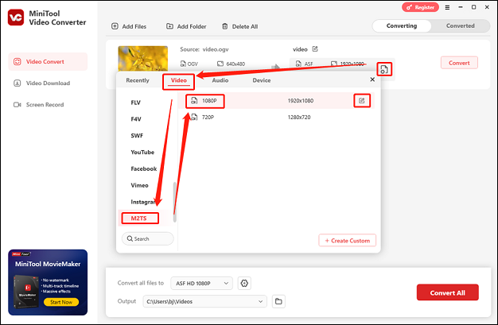
Task: Open the hamburger menu icon in the title bar
Action: pos(447,7)
